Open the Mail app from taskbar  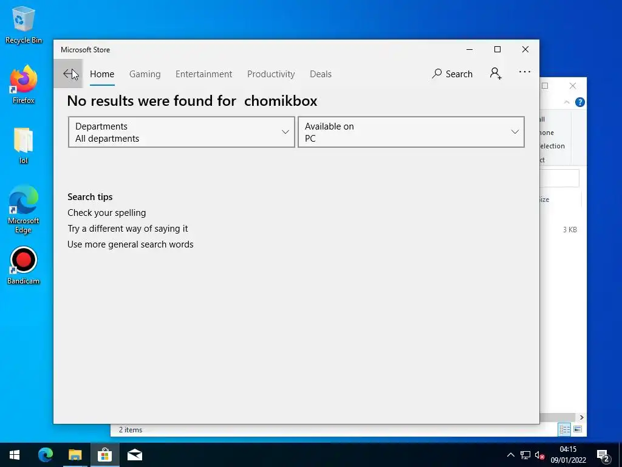[x=135, y=455]
